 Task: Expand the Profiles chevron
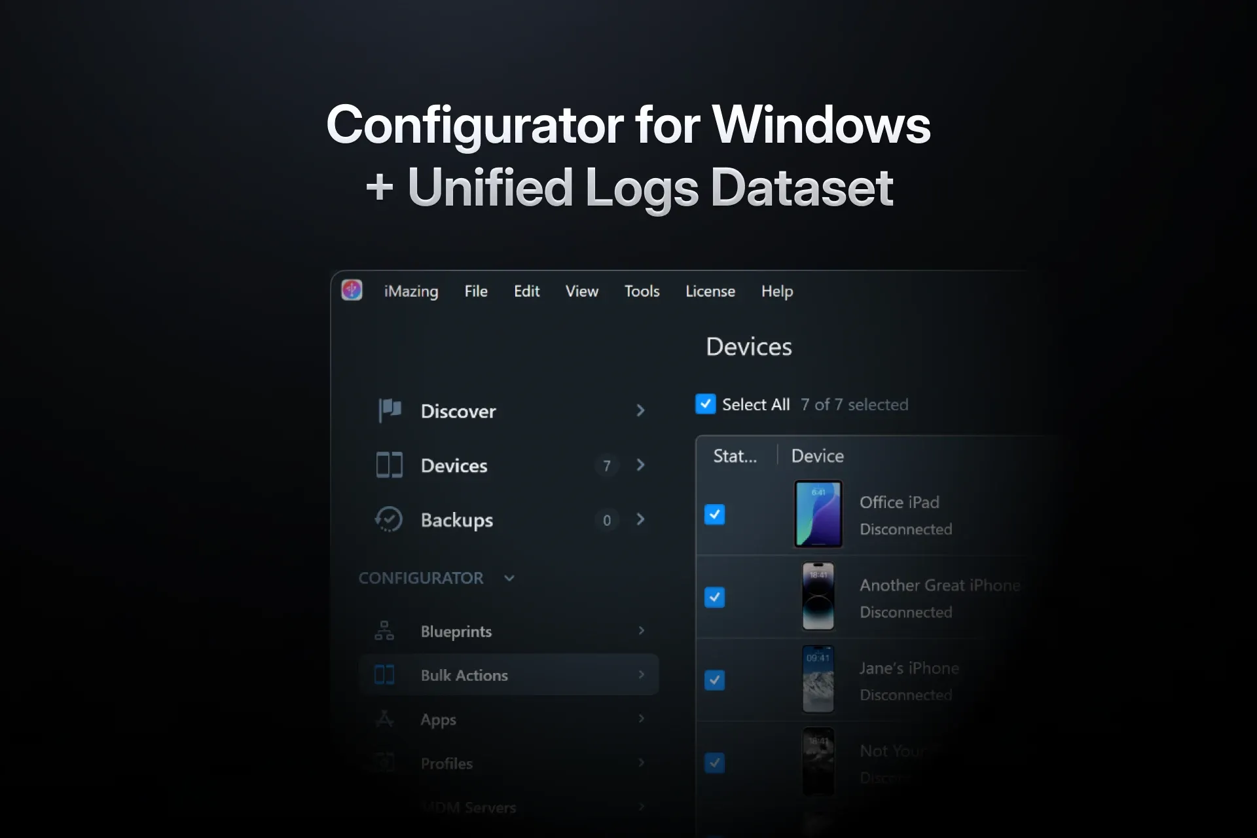[642, 762]
